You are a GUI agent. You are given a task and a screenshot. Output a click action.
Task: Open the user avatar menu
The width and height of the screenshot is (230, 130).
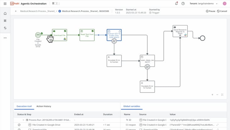point(224,3)
